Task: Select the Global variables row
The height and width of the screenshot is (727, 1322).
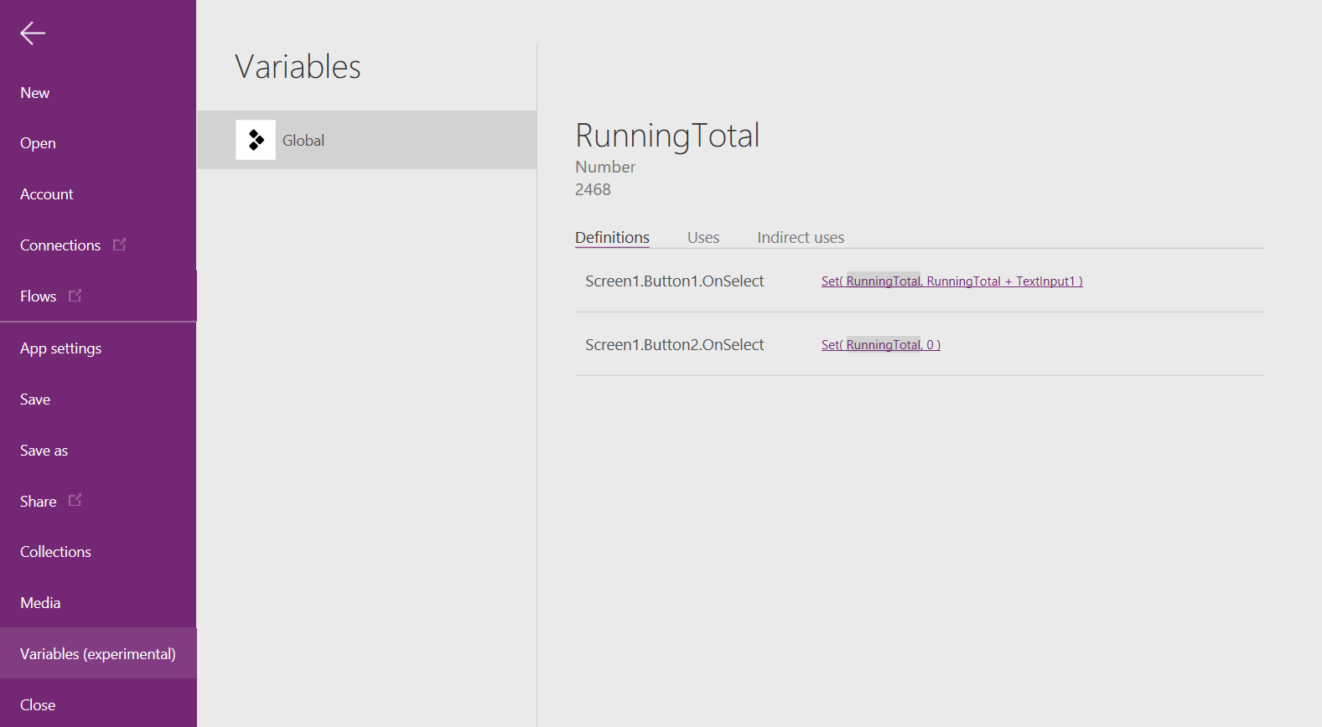Action: 366,140
